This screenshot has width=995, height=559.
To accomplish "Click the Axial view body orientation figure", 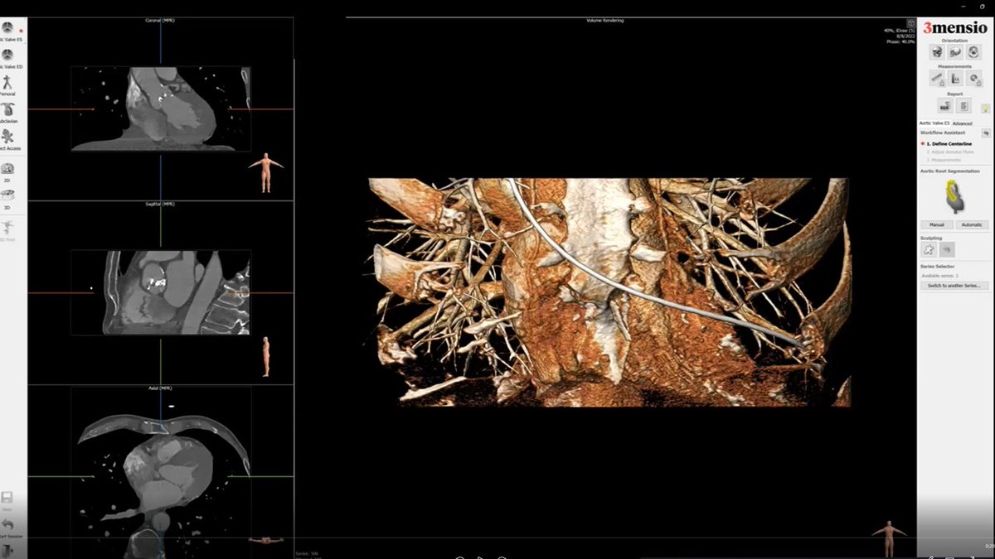I will (265, 540).
